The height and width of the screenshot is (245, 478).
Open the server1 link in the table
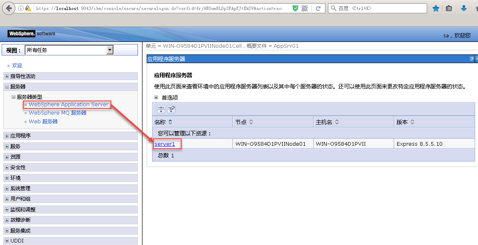[x=165, y=144]
